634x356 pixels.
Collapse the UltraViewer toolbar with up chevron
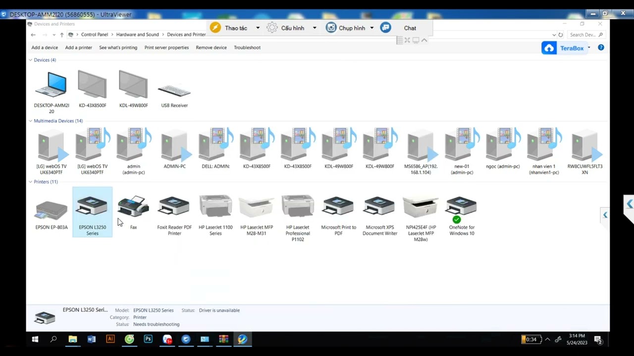(x=424, y=40)
